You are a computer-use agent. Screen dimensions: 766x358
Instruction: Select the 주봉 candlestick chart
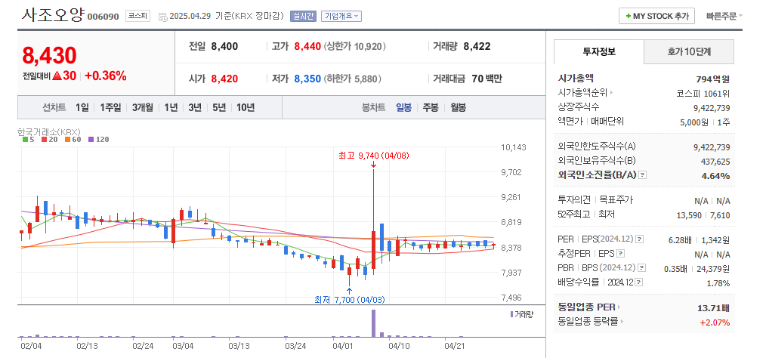[431, 107]
